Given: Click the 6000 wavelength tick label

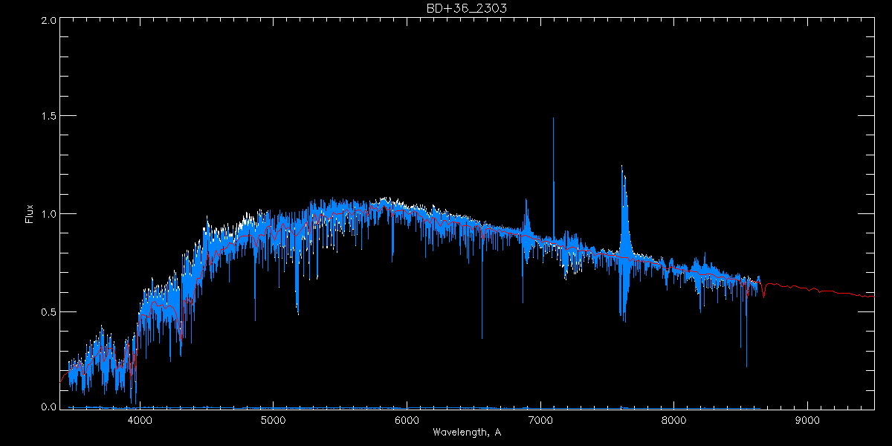Looking at the screenshot, I should pos(407,419).
